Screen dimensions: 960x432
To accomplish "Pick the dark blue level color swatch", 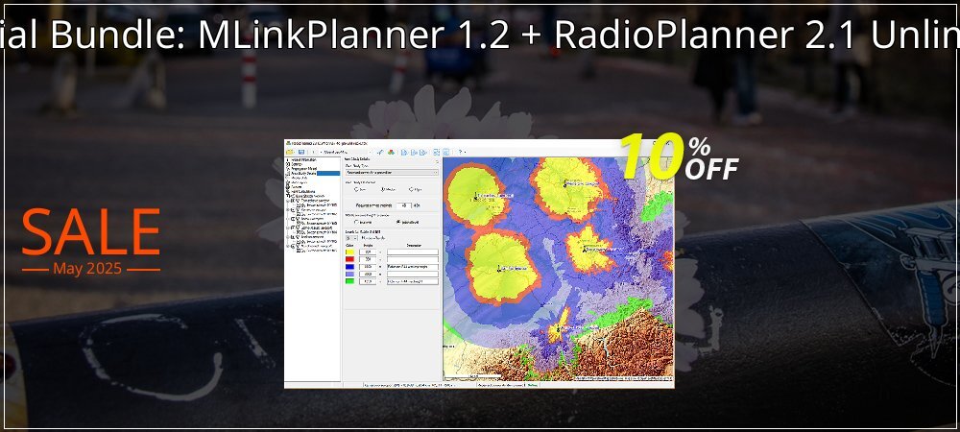I will point(349,267).
